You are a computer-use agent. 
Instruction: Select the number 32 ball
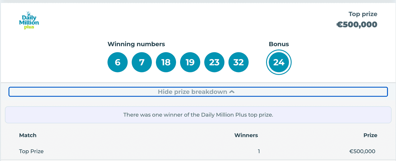pyautogui.click(x=238, y=62)
